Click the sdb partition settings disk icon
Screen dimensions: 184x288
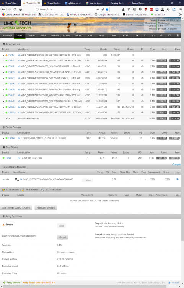[17, 179]
